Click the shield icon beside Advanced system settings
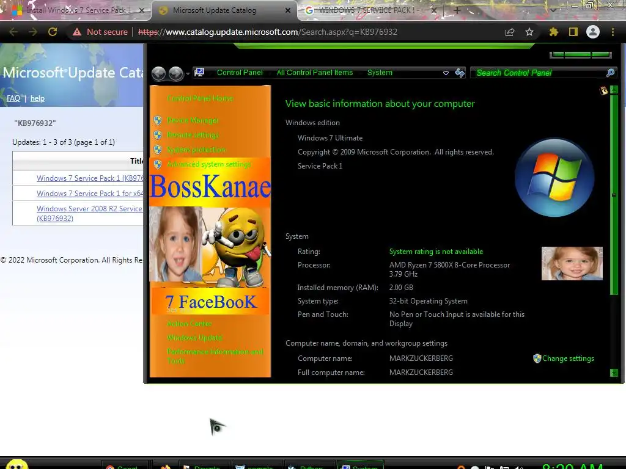The image size is (626, 469). 158,164
